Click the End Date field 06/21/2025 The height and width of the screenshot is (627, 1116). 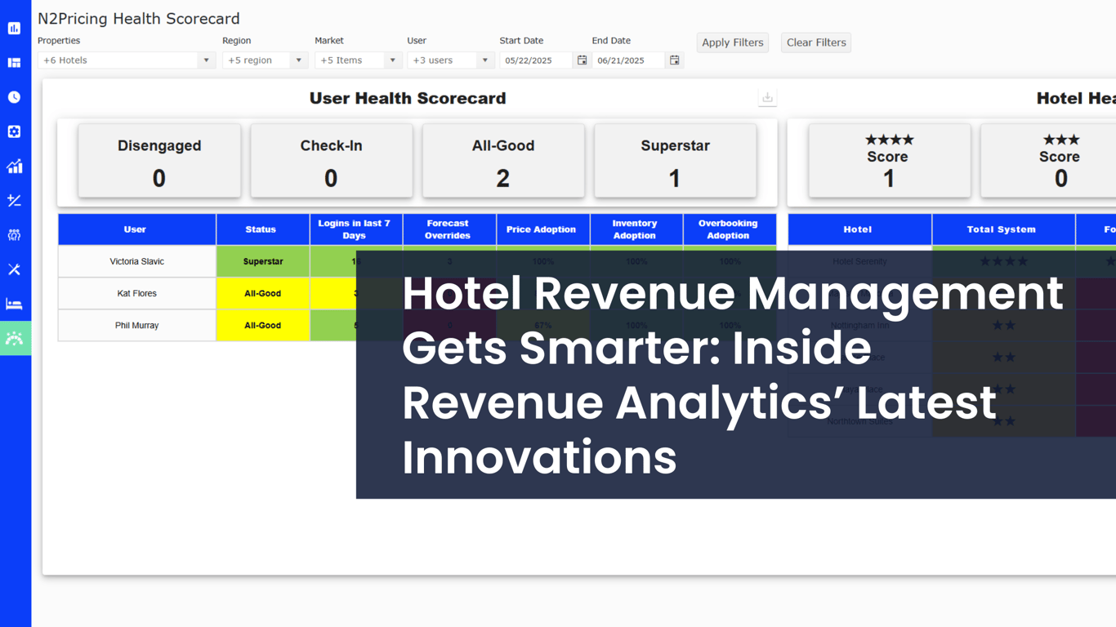[629, 60]
